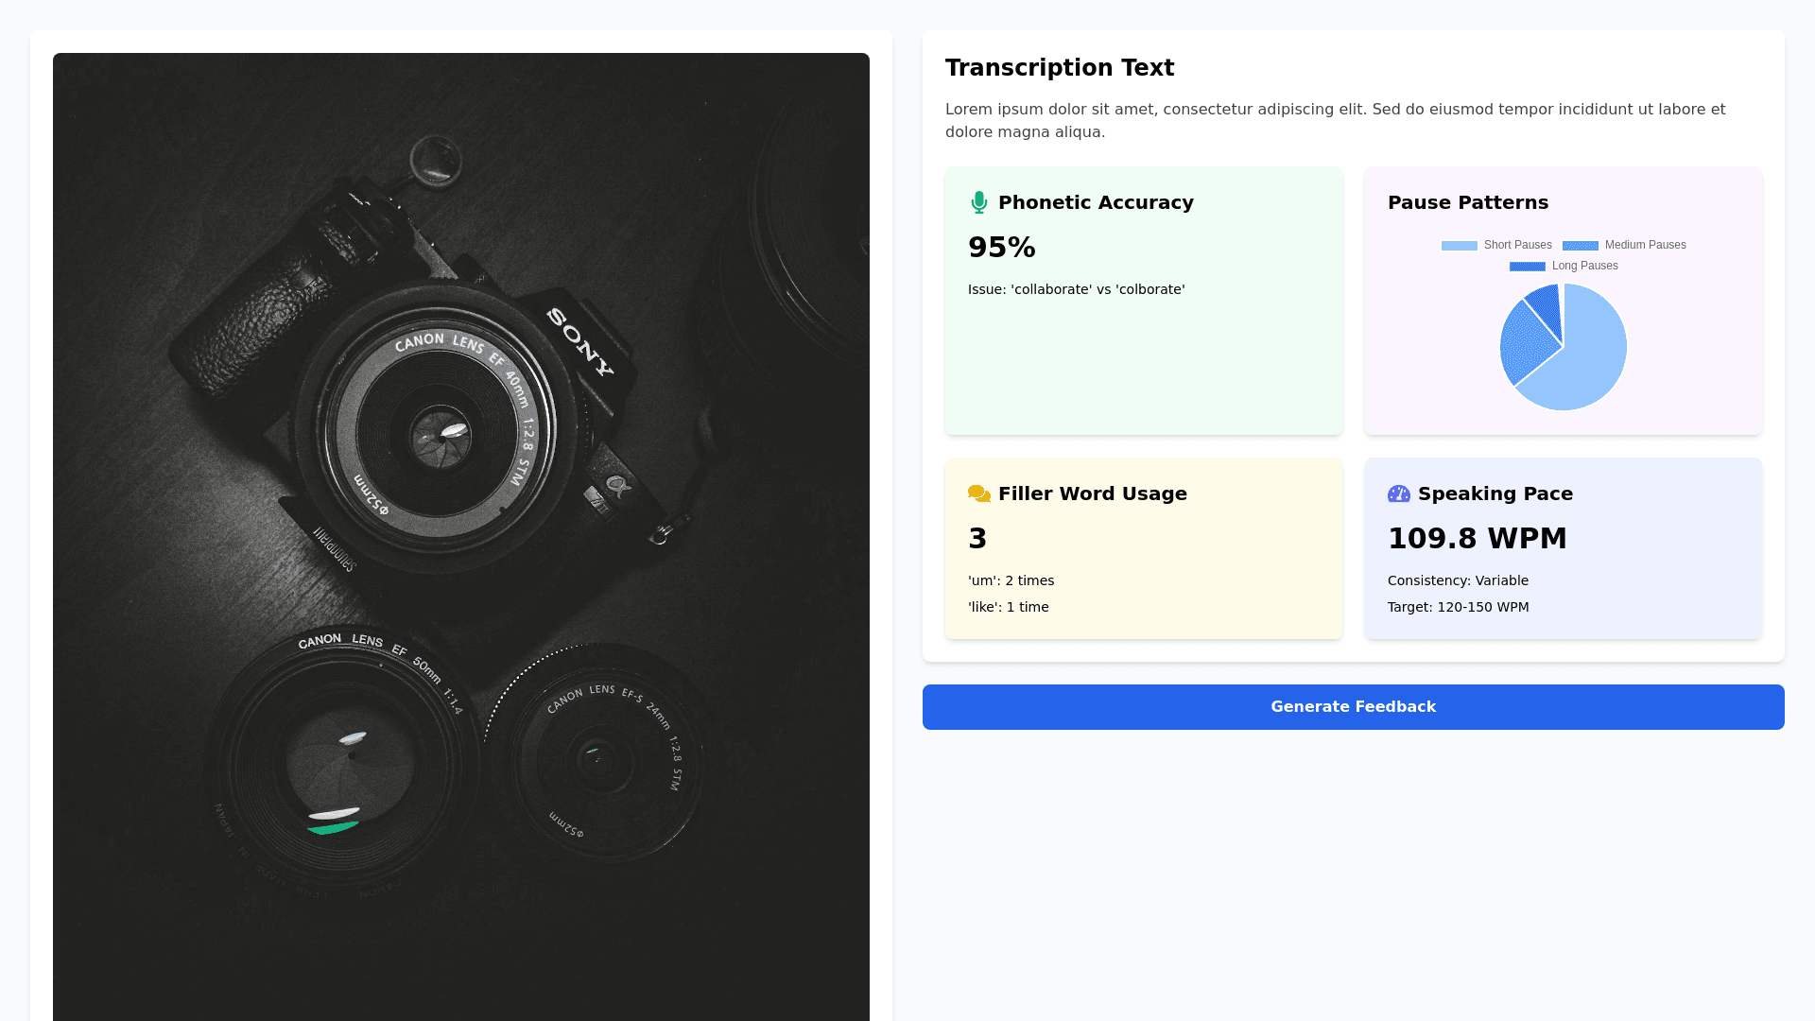Click the 'collaborate' vs 'colborate' issue text
This screenshot has height=1021, width=1815.
[x=1076, y=289]
